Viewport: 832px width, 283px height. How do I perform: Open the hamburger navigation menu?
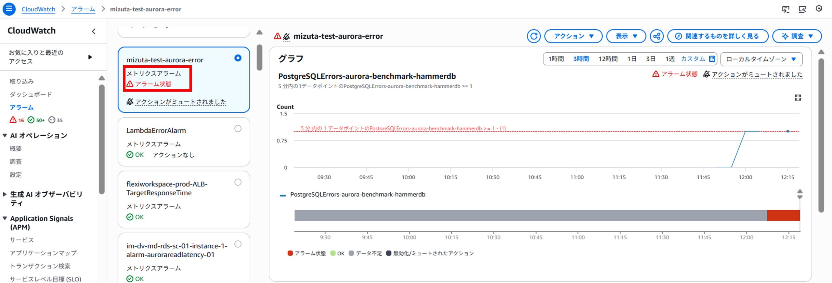(x=9, y=9)
